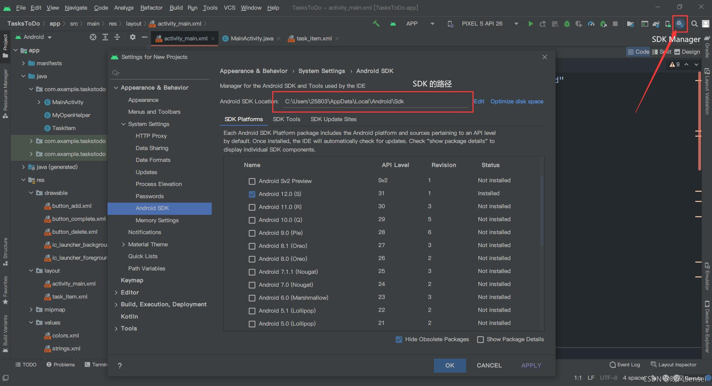The width and height of the screenshot is (712, 386).
Task: Open Layout Inspector
Action: [x=674, y=365]
